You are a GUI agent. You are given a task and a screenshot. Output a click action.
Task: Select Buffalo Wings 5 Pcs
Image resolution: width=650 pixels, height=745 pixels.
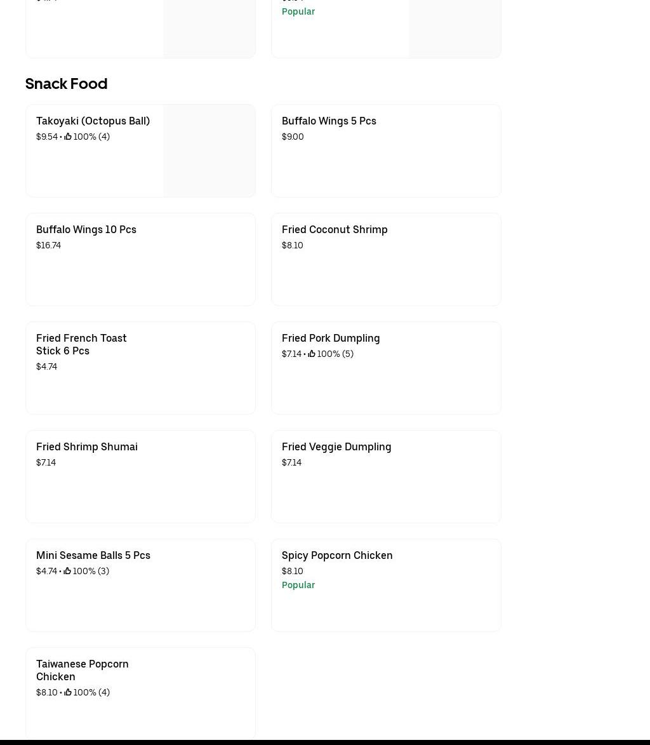tap(329, 121)
